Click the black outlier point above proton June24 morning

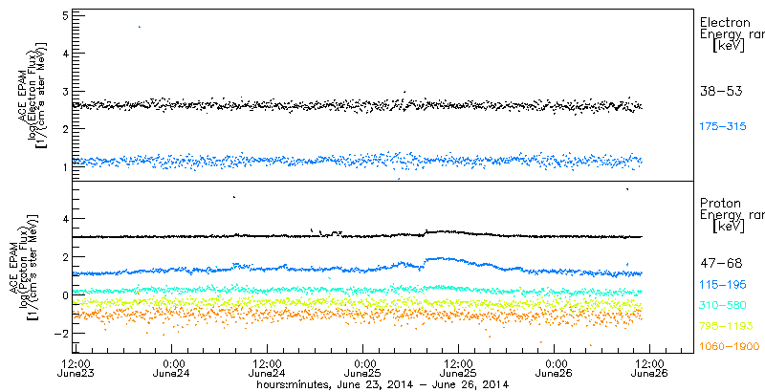pyautogui.click(x=234, y=197)
